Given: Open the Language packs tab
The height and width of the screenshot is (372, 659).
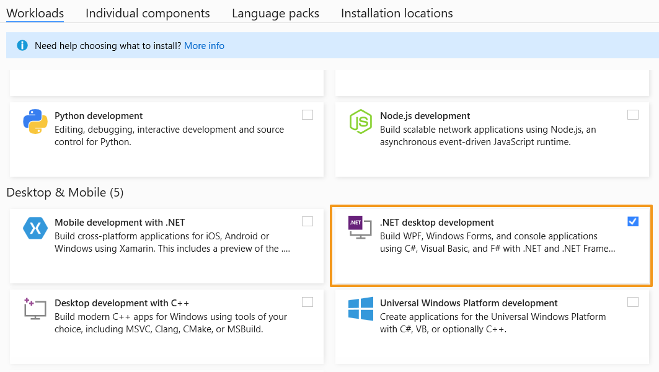Looking at the screenshot, I should point(275,13).
